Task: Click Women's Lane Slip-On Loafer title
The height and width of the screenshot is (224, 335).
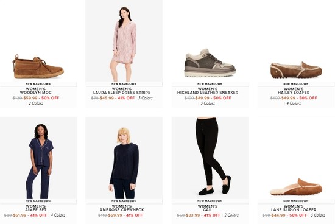Action: pyautogui.click(x=294, y=208)
